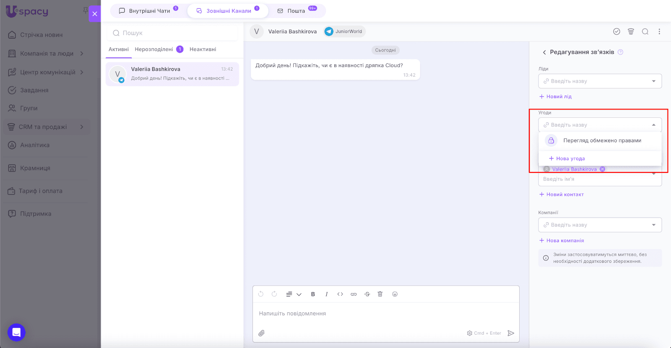The height and width of the screenshot is (348, 671).
Task: Click the text alignment icon
Action: 289,294
